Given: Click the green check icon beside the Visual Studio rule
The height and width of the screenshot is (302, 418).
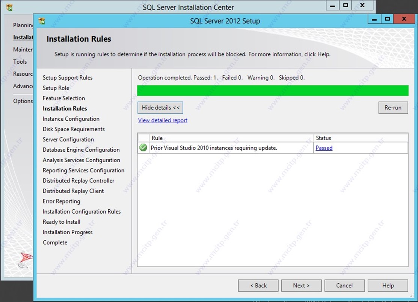Looking at the screenshot, I should pos(143,147).
